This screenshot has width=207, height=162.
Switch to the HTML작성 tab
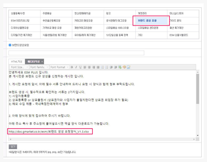pos(17,62)
